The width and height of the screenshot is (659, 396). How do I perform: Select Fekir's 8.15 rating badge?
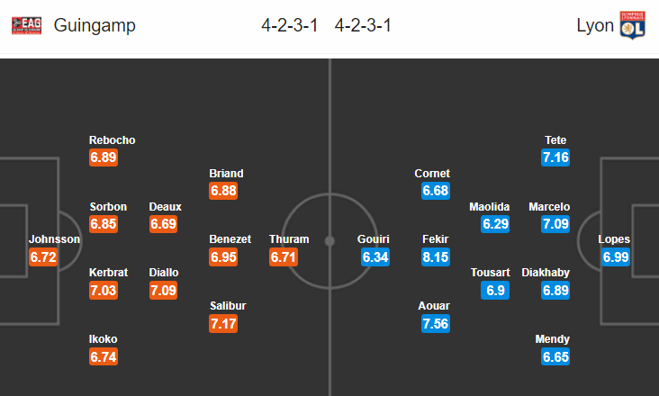pos(436,257)
